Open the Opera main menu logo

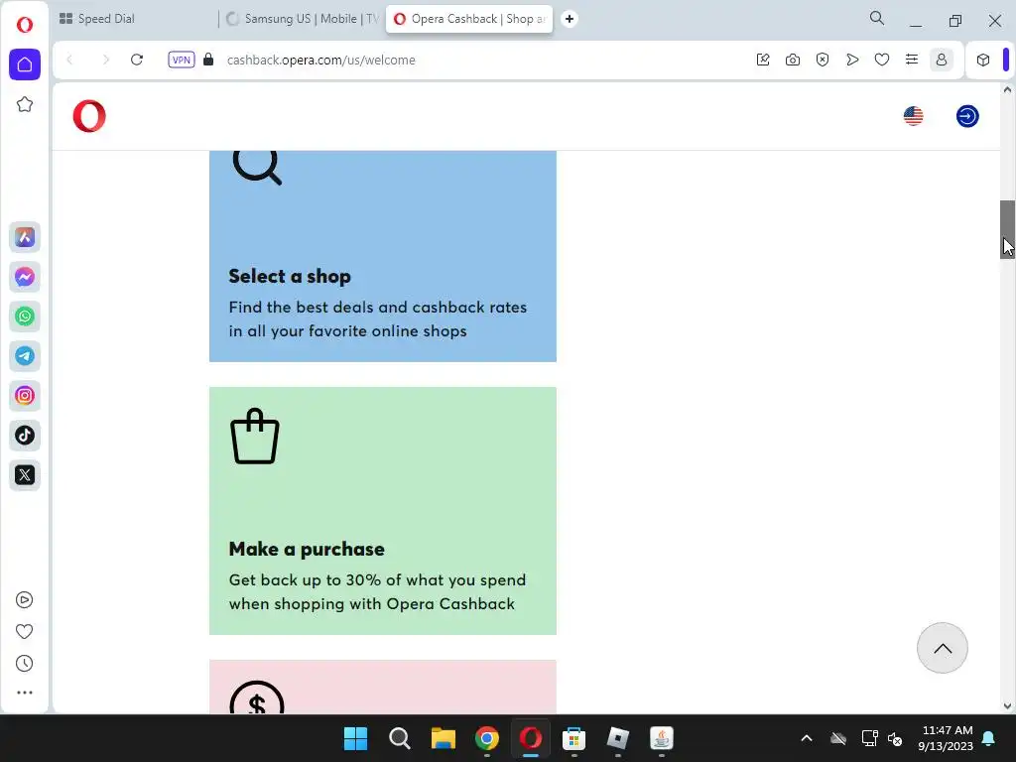point(25,25)
